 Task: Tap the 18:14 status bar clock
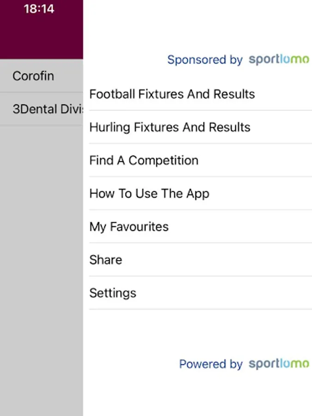click(x=39, y=9)
